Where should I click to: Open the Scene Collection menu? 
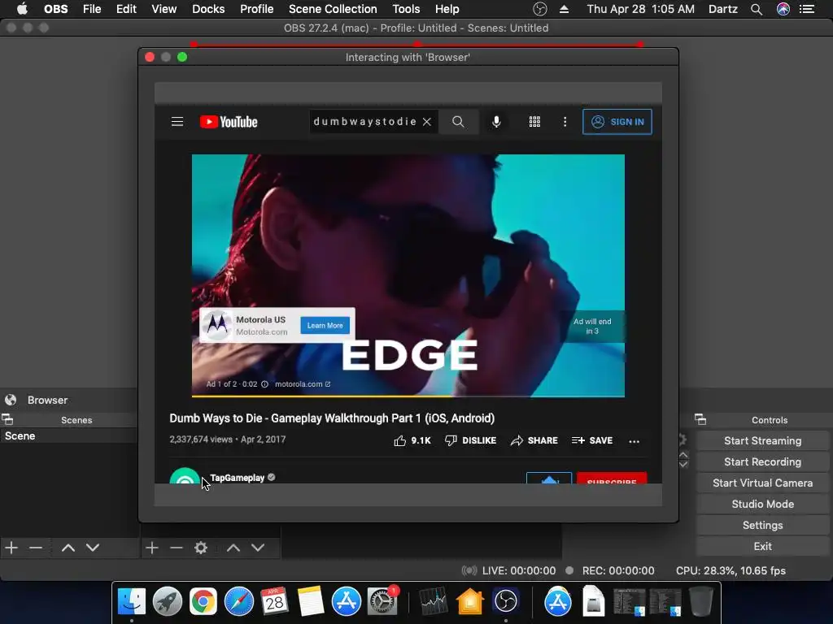coord(333,9)
